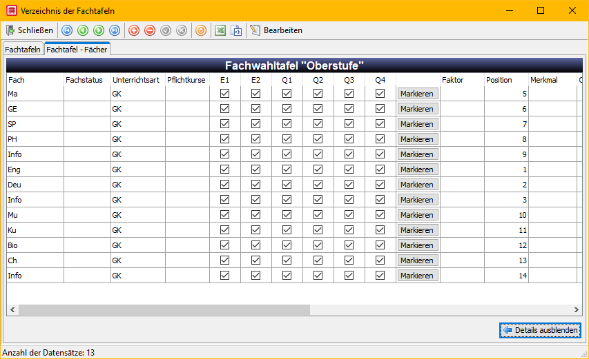This screenshot has height=359, width=589.
Task: Click Details ausblenden button
Action: coord(540,330)
